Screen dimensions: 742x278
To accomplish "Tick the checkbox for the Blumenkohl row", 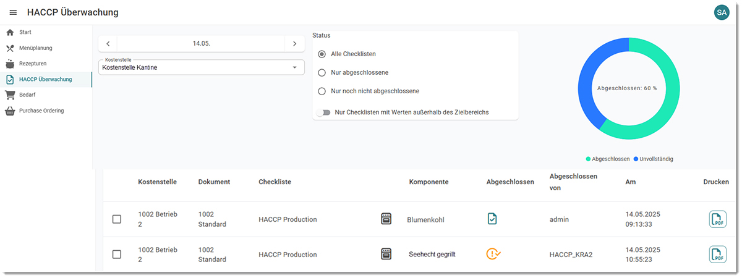I will [x=117, y=219].
